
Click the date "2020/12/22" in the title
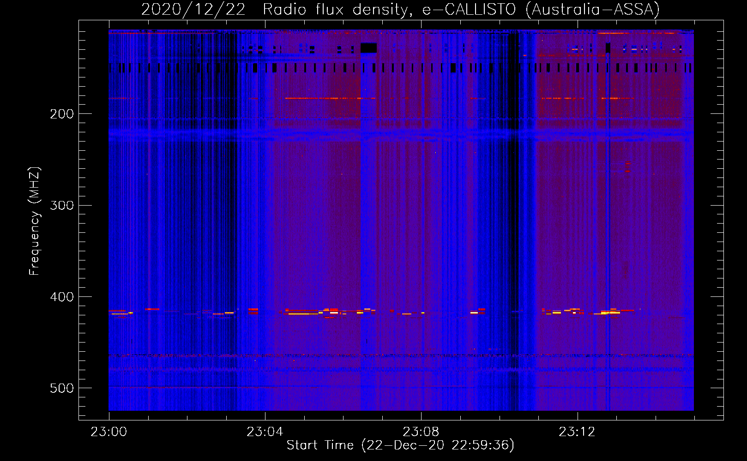(193, 9)
